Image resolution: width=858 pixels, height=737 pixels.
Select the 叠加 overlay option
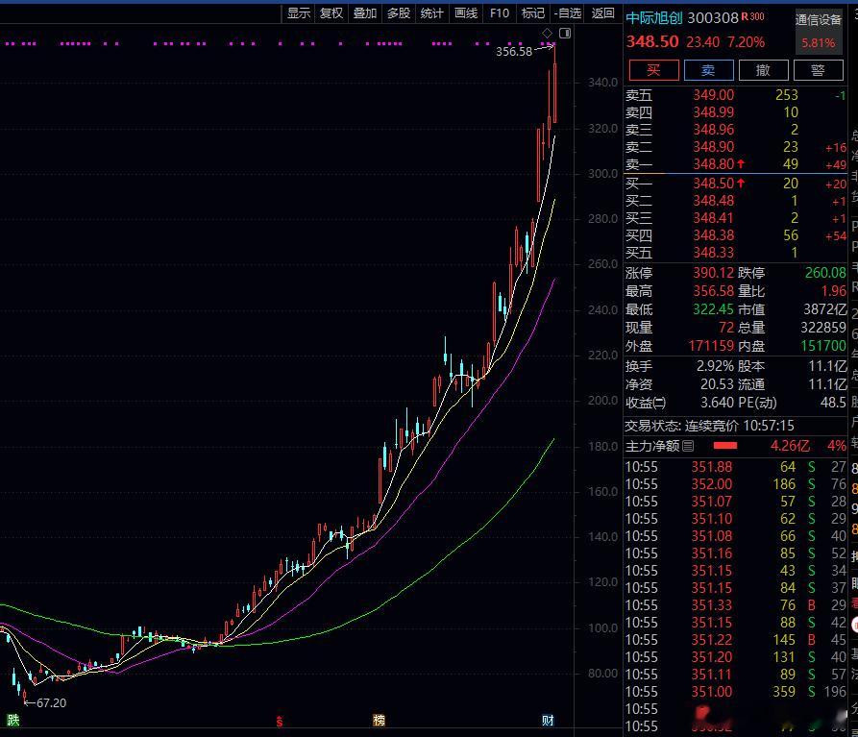(365, 13)
